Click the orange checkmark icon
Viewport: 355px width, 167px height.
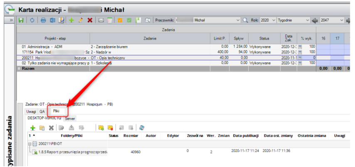(x=120, y=20)
